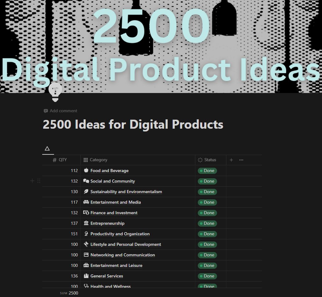Screen dimensions: 322x297
Task: Open the Done status dropdown on the Entrepreneurship row
Action: coord(207,223)
